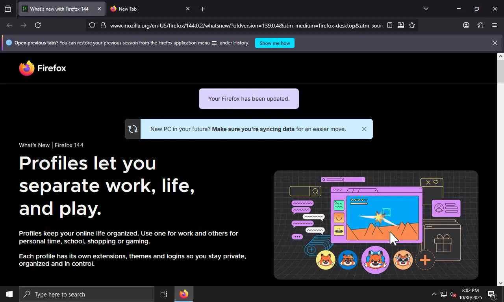Click the Open previous tabs info icon
The image size is (504, 302).
(9, 42)
